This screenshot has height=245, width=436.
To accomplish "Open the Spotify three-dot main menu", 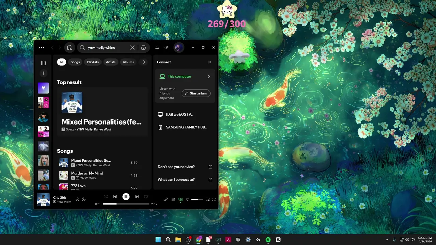I will pos(41,48).
